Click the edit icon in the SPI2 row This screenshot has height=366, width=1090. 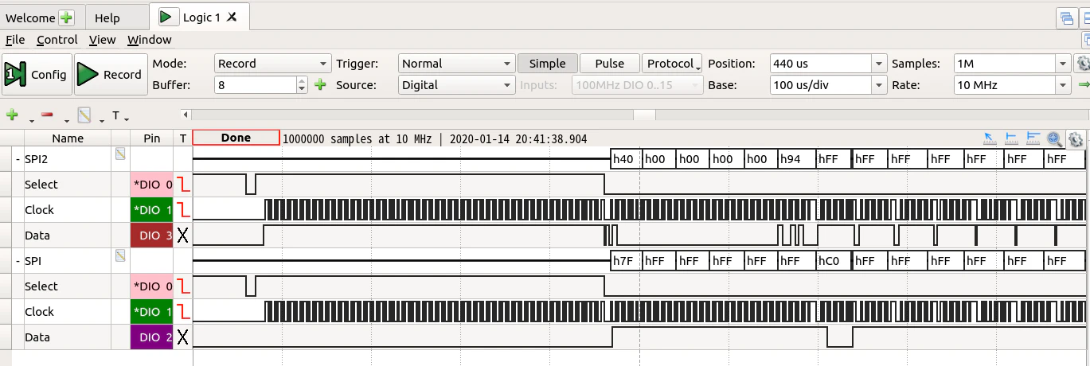click(121, 154)
